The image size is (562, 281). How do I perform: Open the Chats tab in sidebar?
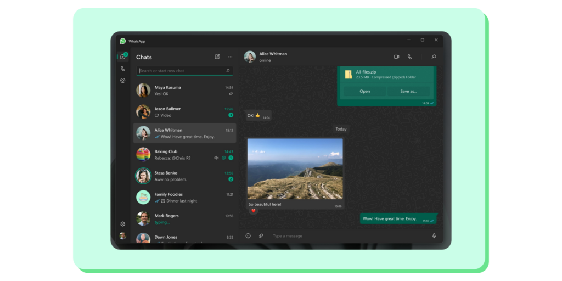click(x=123, y=57)
